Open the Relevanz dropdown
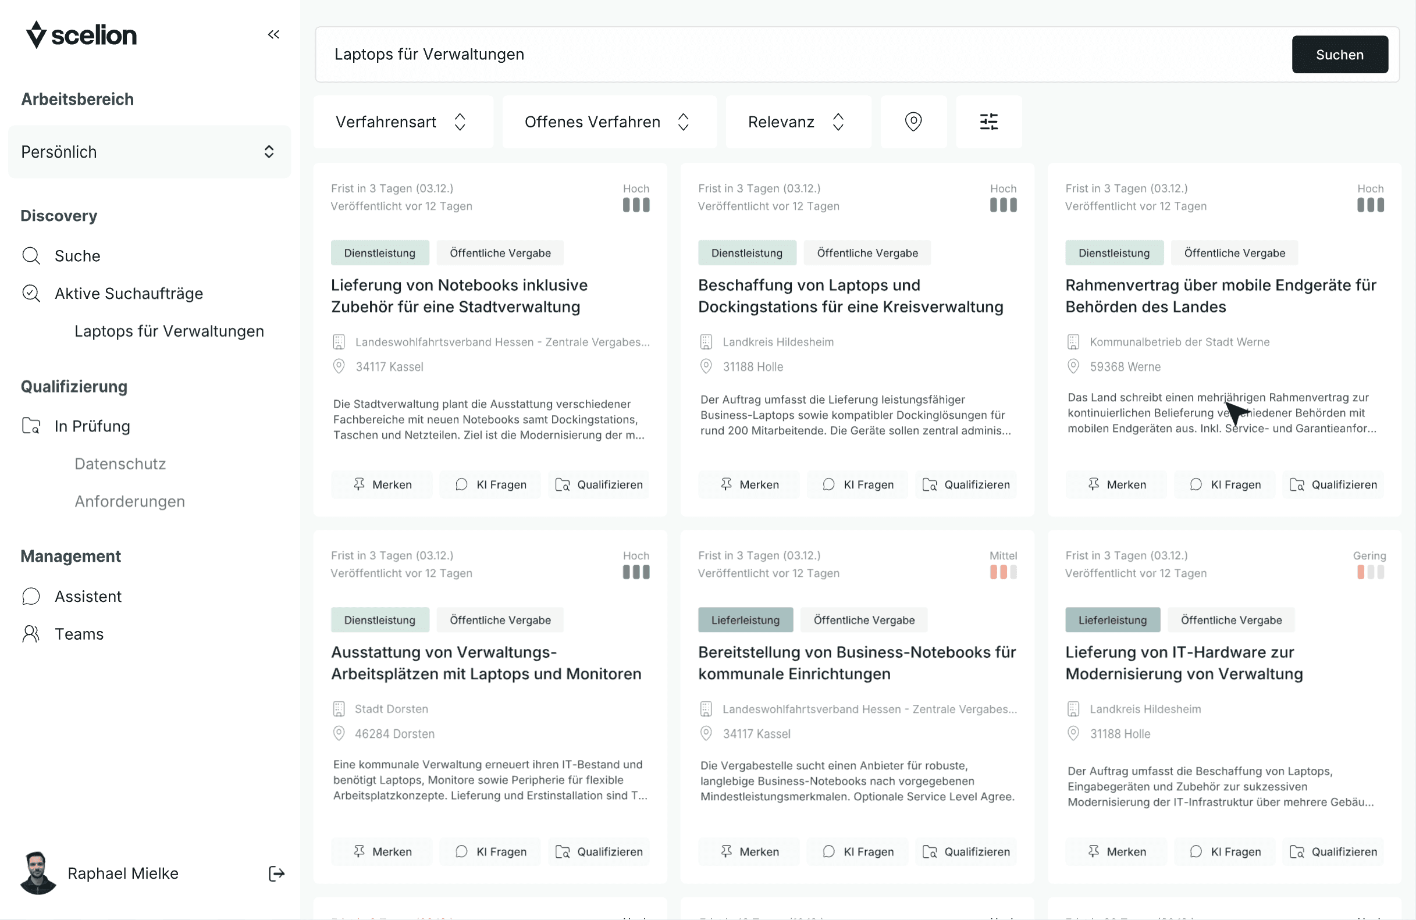The height and width of the screenshot is (920, 1416). pos(798,122)
